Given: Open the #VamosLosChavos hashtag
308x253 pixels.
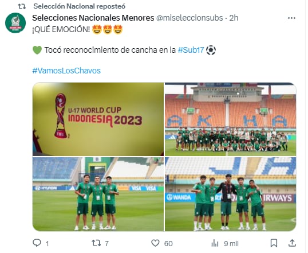Looking at the screenshot, I should tap(66, 71).
